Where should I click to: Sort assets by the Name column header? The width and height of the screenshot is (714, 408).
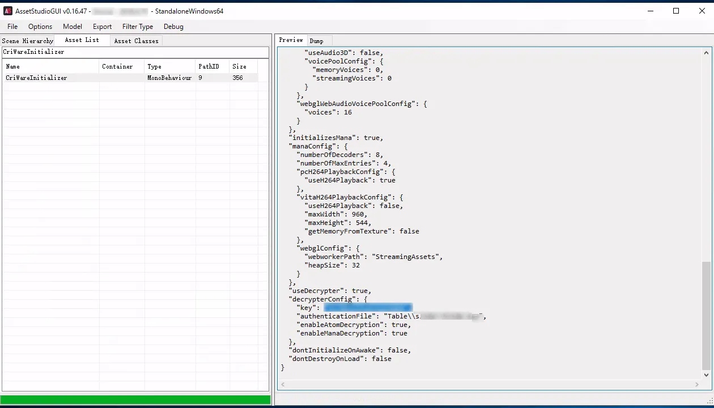point(51,66)
